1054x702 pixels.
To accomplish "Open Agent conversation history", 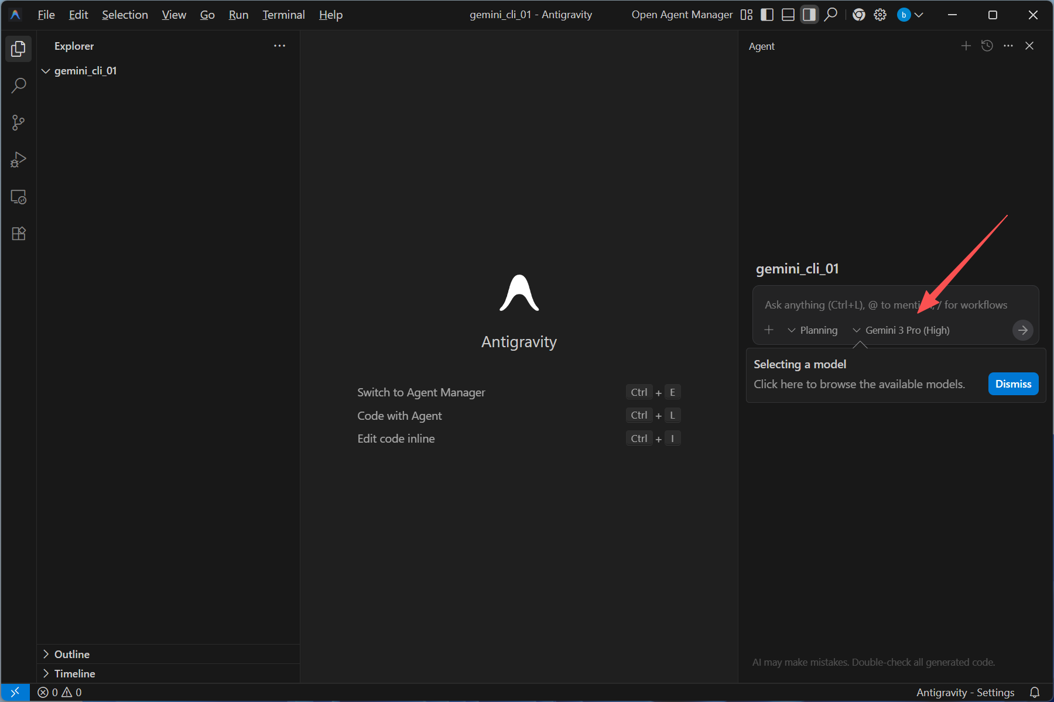I will point(987,46).
